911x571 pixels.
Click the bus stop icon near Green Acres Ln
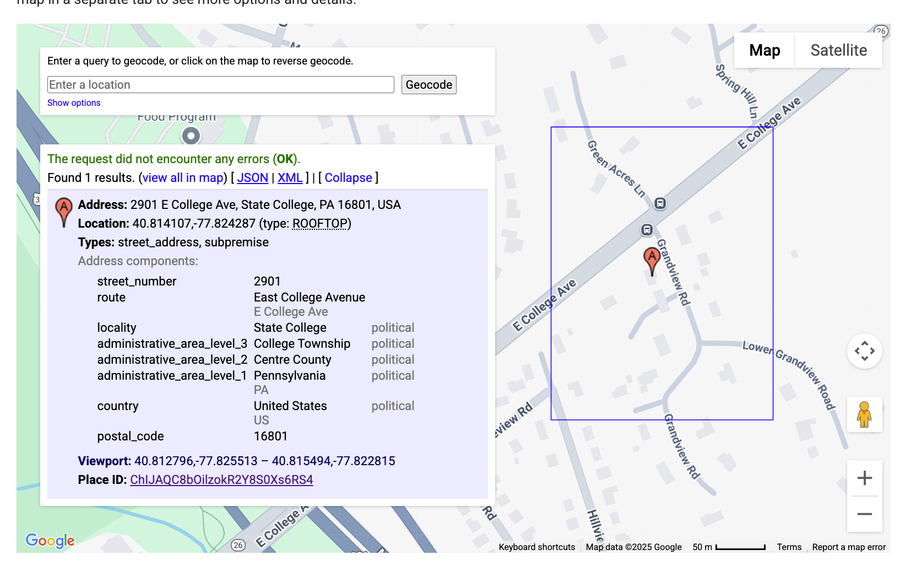point(660,203)
